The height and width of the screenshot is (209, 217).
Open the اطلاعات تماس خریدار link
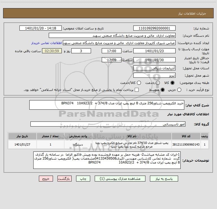46,43
